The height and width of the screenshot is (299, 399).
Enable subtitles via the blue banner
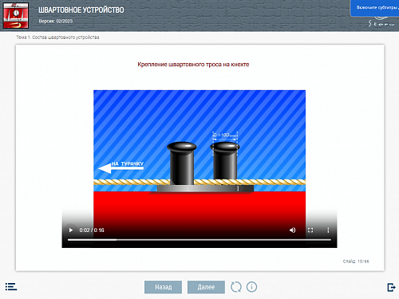coord(375,8)
